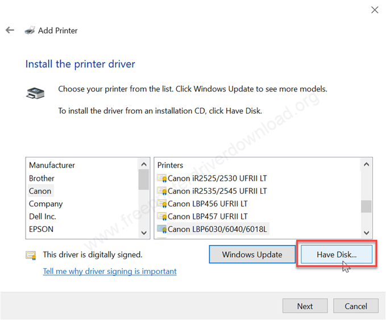Click the digitally signed certificate icon
The width and height of the screenshot is (386, 320).
(x=31, y=255)
